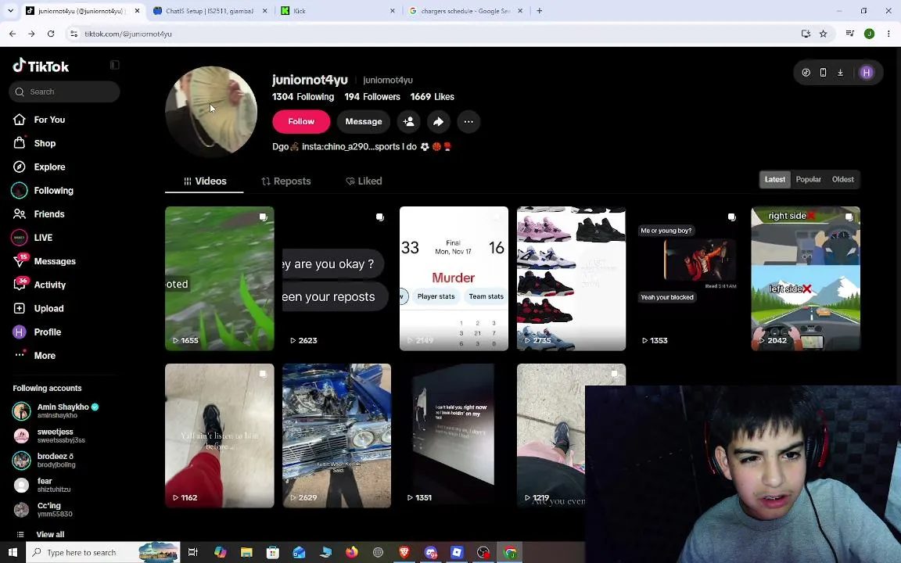Sort videos by Latest
This screenshot has height=563, width=901.
point(774,179)
